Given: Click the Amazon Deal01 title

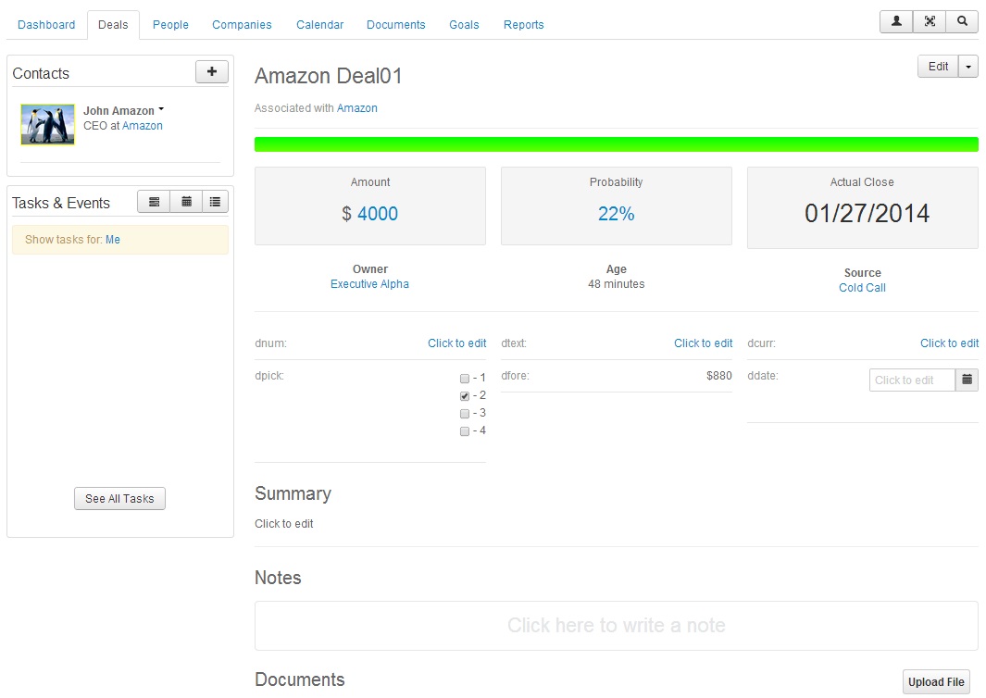Looking at the screenshot, I should (329, 76).
